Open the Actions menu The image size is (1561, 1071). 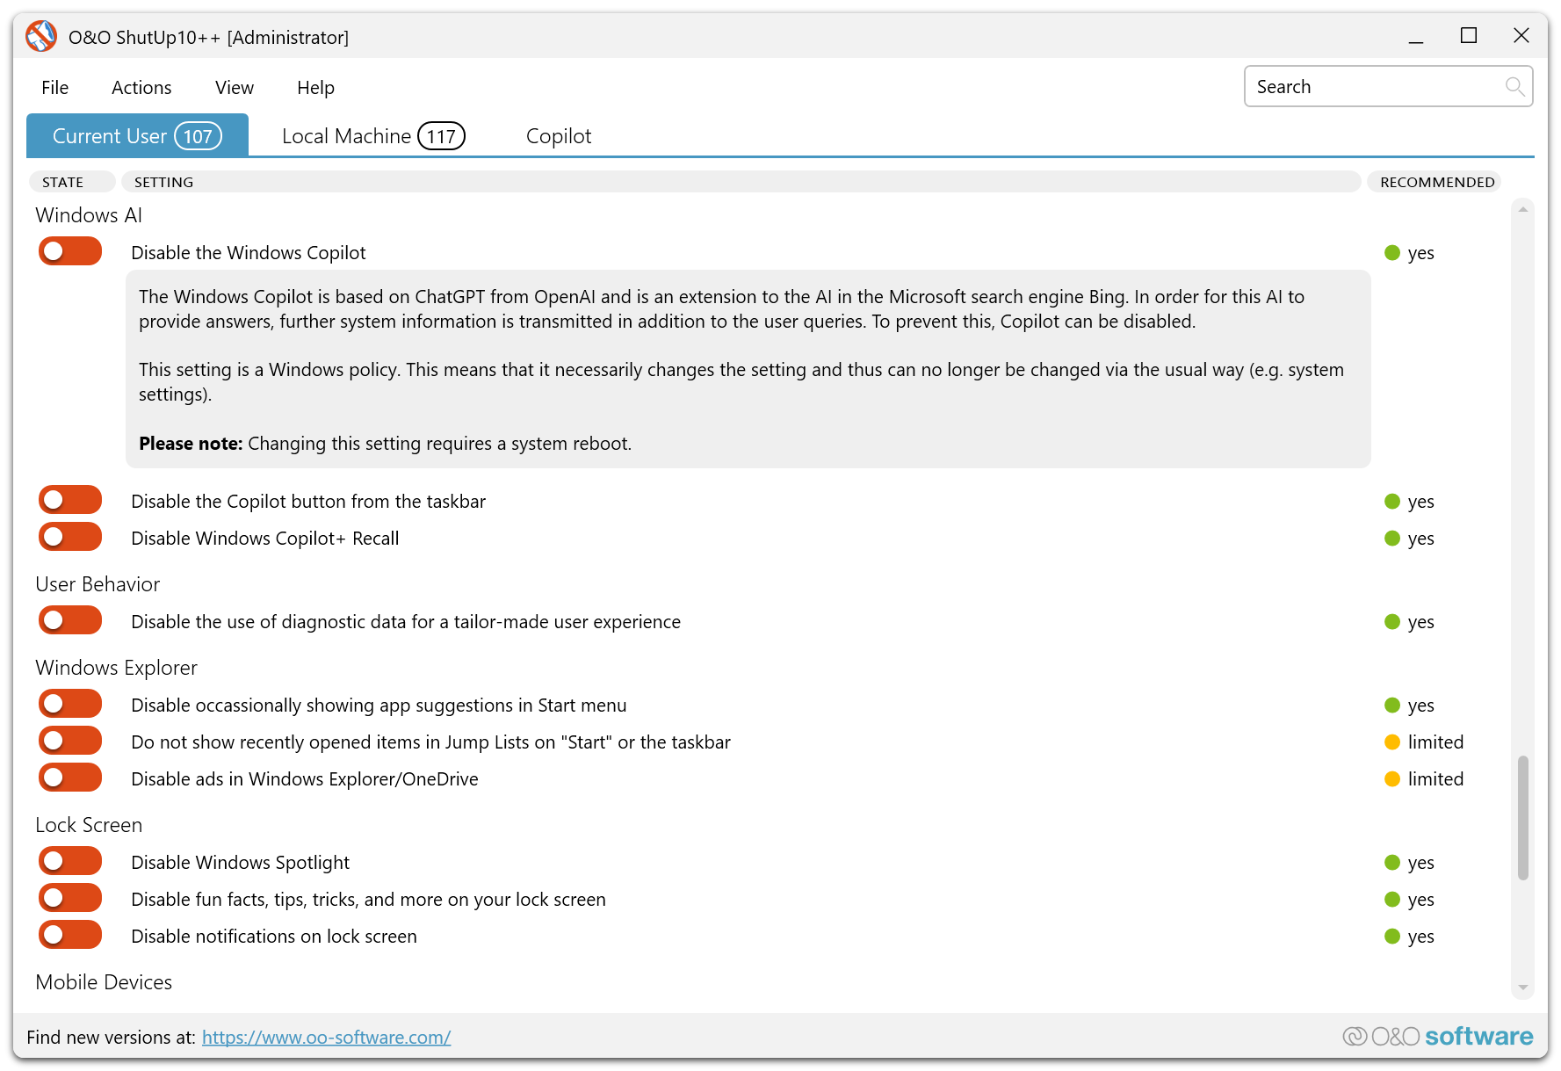[x=141, y=88]
